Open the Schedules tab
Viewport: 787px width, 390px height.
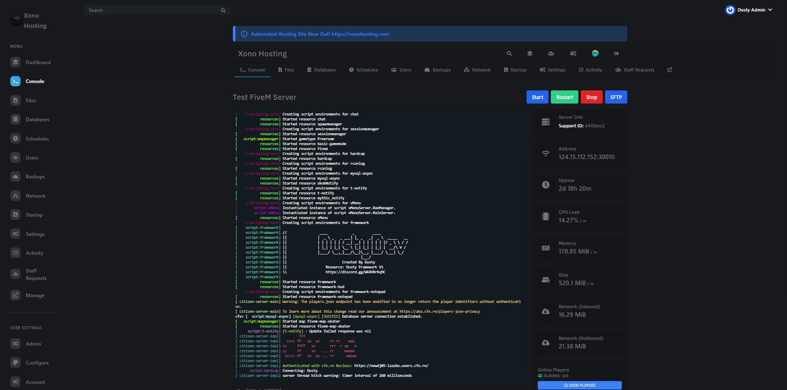point(363,70)
